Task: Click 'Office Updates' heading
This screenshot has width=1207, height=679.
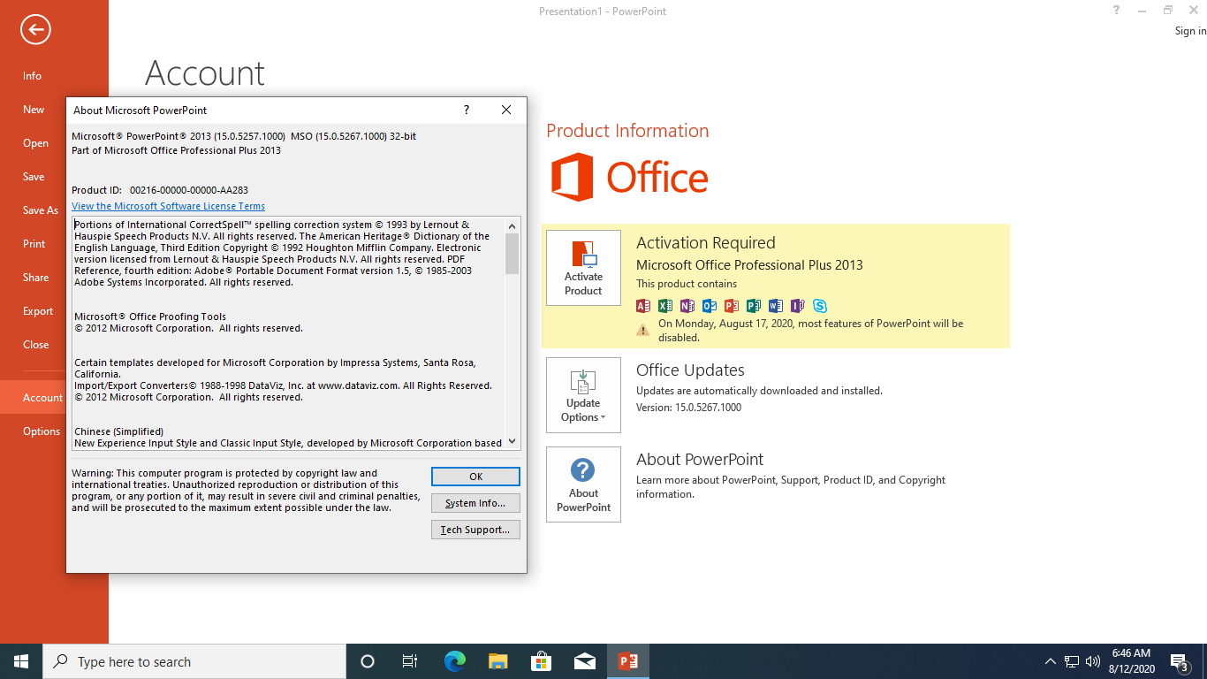Action: tap(690, 370)
